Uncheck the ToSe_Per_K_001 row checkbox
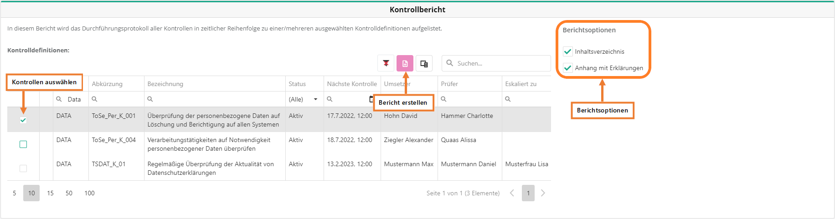835x219 pixels. (x=23, y=120)
